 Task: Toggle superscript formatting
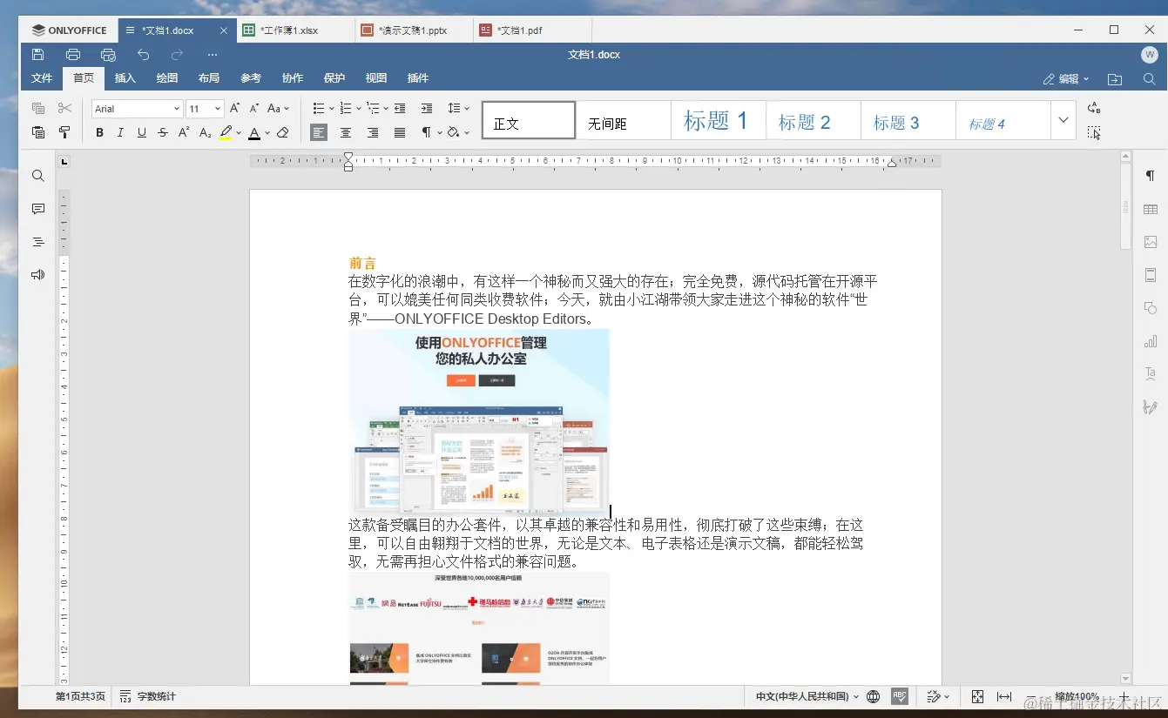tap(184, 132)
